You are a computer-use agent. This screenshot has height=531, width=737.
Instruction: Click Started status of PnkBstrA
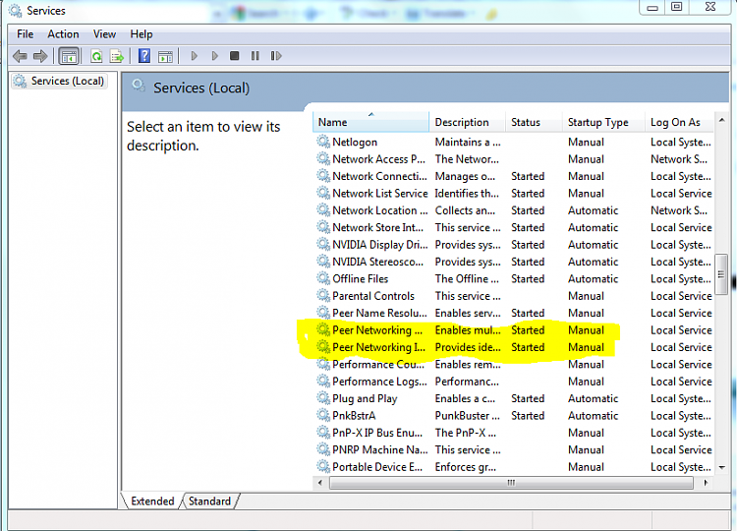528,416
